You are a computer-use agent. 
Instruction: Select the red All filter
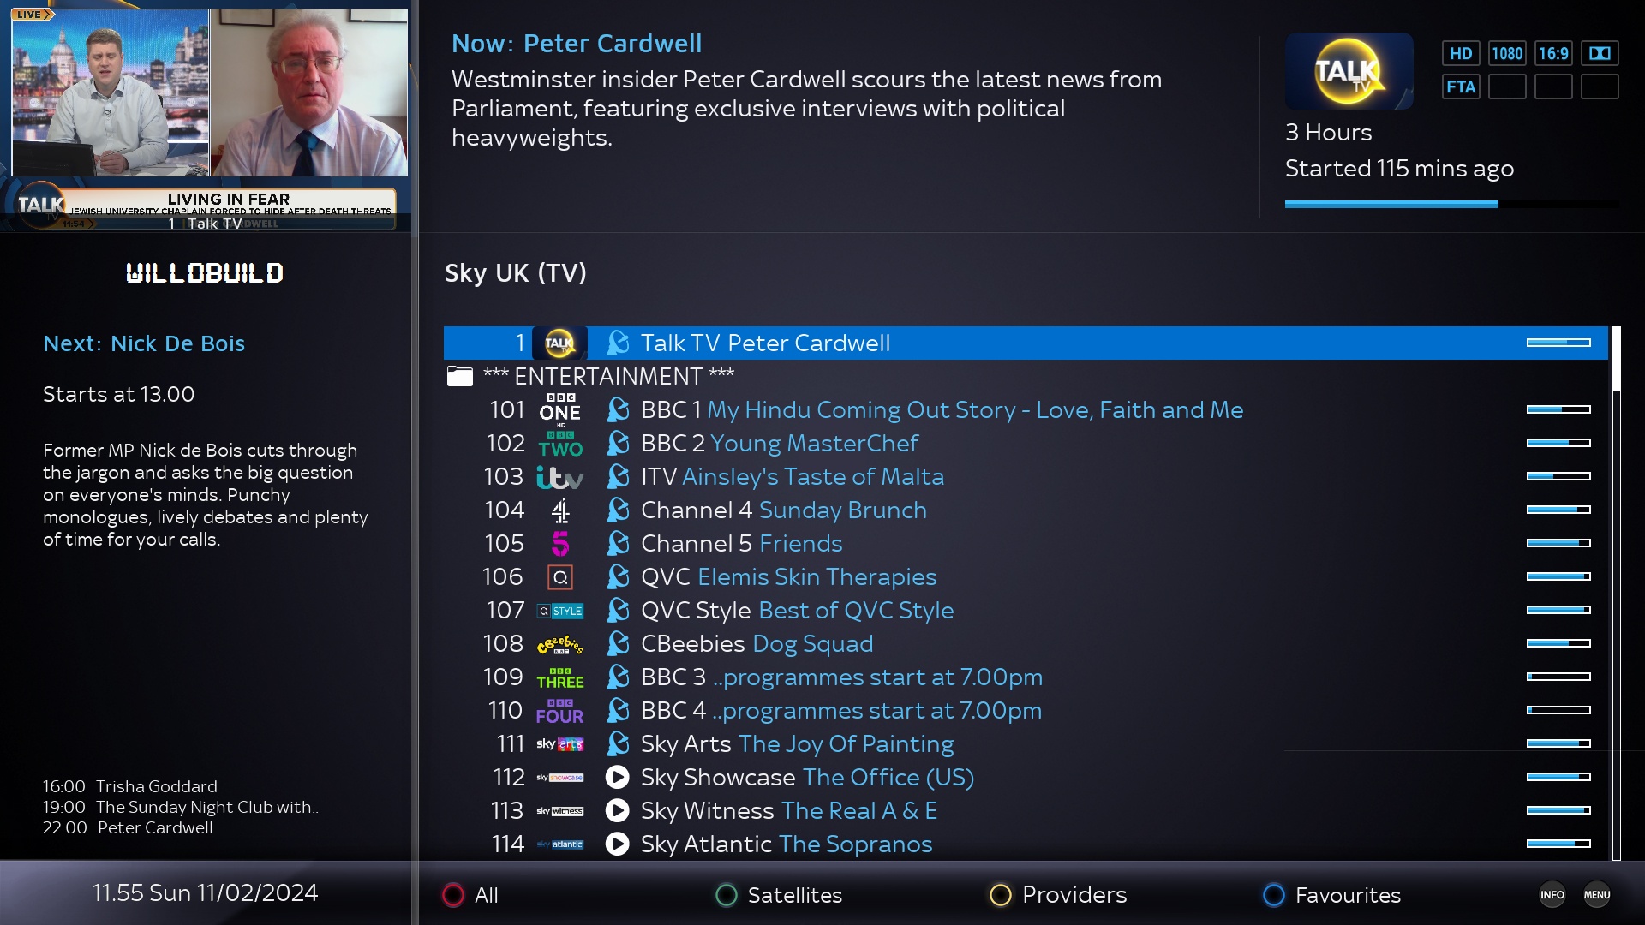pyautogui.click(x=470, y=895)
